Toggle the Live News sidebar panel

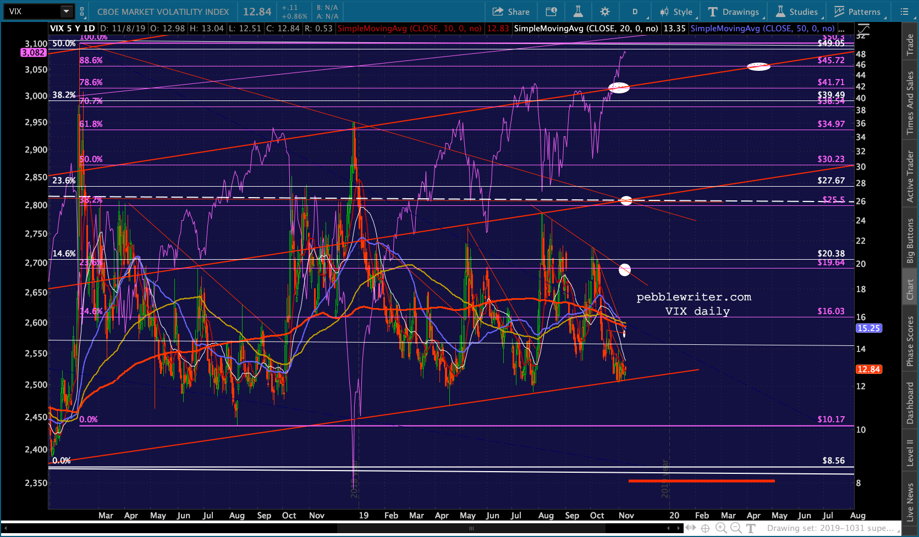[910, 502]
